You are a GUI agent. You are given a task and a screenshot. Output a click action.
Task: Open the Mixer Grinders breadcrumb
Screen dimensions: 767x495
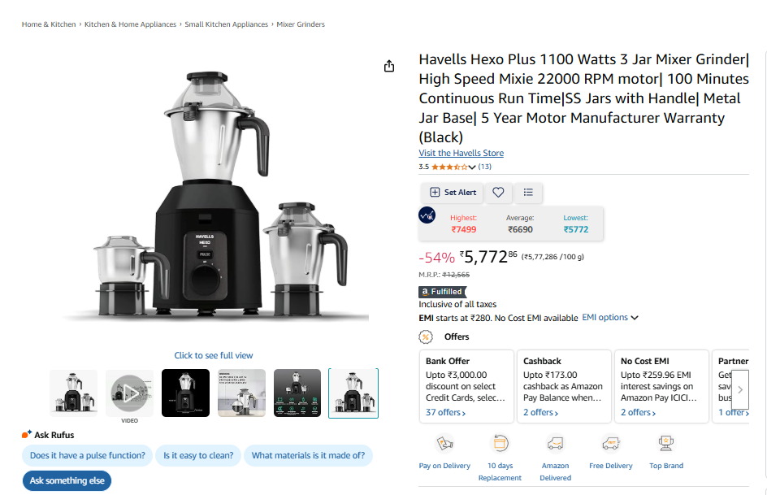[301, 24]
